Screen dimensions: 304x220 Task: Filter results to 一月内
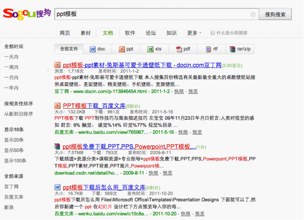tap(11, 78)
